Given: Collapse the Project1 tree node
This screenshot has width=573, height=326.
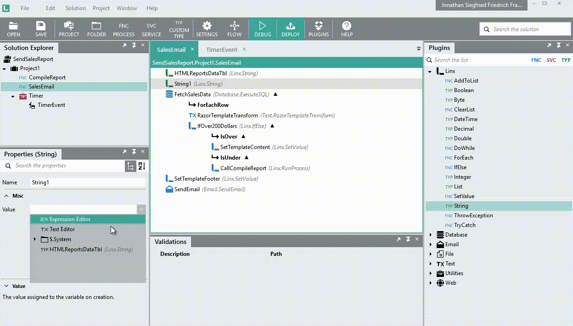Looking at the screenshot, I should coord(4,69).
